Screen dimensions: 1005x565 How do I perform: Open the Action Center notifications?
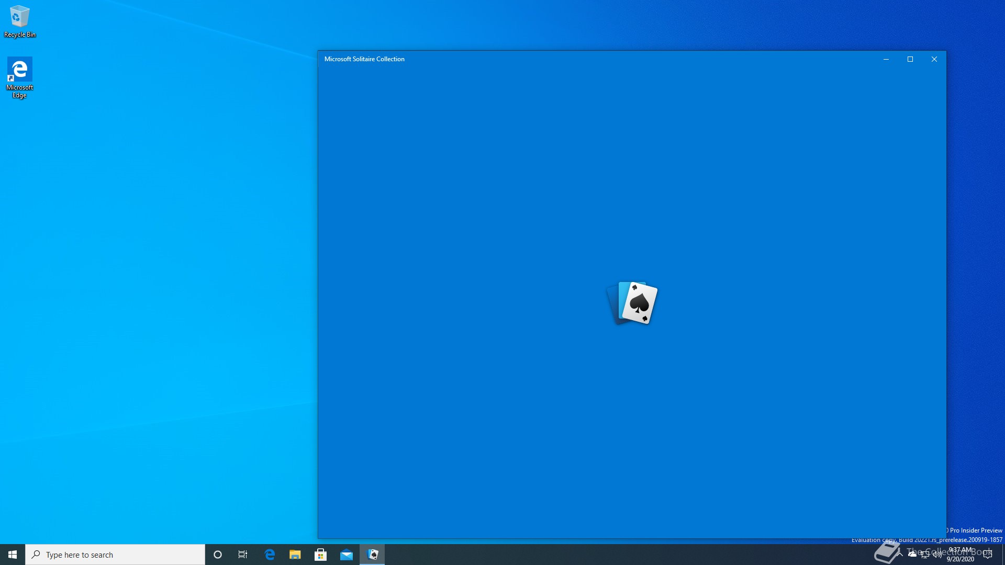tap(988, 555)
